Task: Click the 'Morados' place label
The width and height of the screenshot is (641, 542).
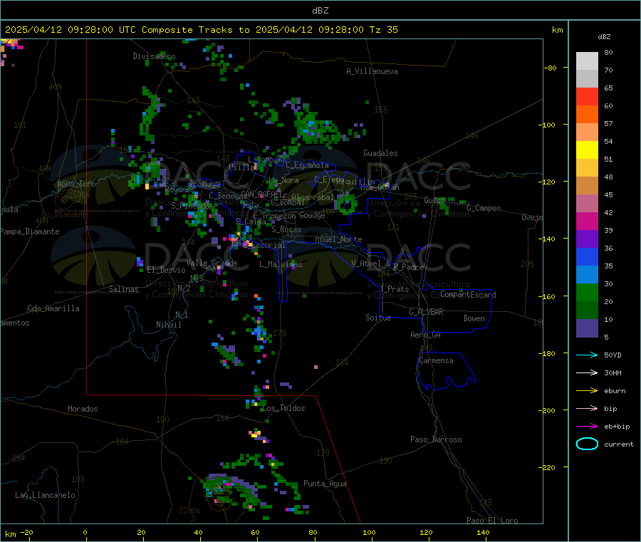Action: pos(83,409)
